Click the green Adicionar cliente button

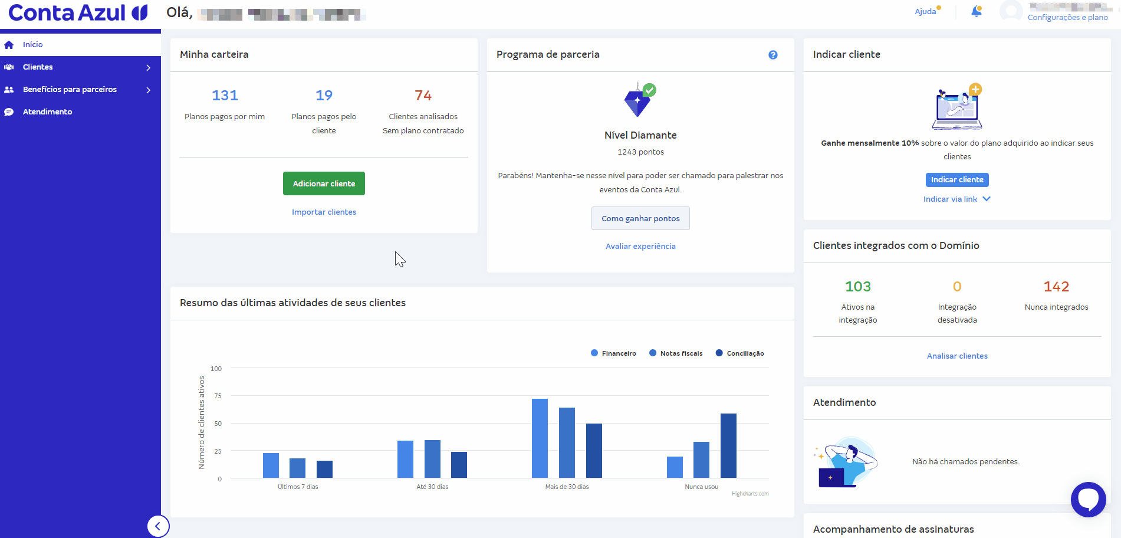coord(324,183)
